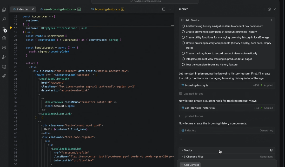The height and width of the screenshot is (167, 285).
Task: Expand the 3 Changed Files section
Action: [x=227, y=156]
